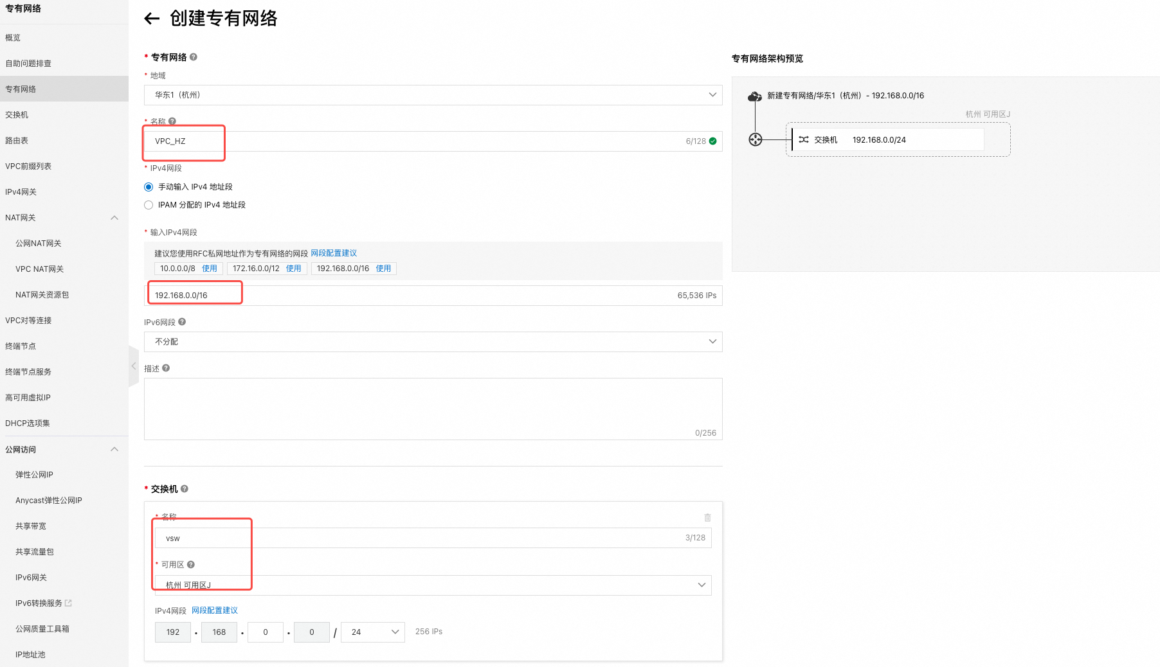Delete the switch via trash icon
The width and height of the screenshot is (1160, 667).
tap(707, 518)
